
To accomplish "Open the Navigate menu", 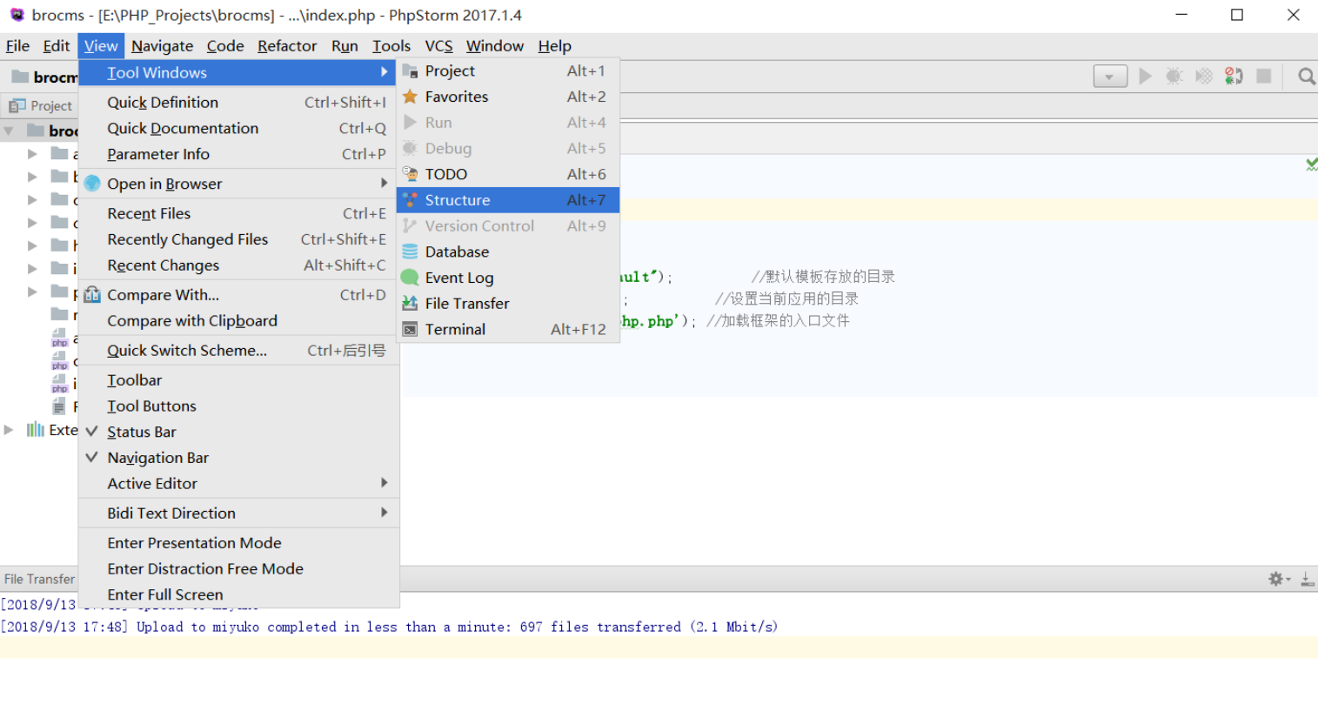I will (x=162, y=46).
